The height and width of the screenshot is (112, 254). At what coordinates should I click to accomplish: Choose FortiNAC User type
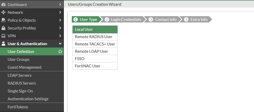click(x=95, y=66)
